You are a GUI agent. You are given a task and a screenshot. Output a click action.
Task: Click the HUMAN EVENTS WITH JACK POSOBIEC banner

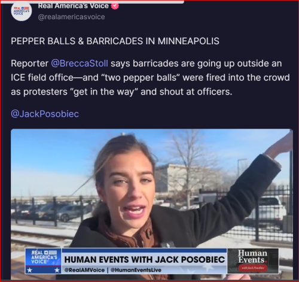[145, 260]
